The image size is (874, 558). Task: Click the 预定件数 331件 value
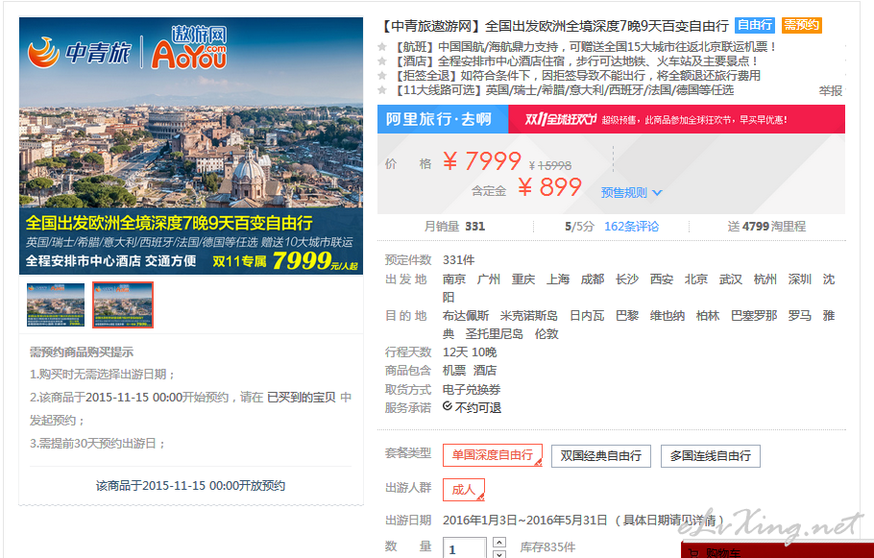pyautogui.click(x=459, y=260)
